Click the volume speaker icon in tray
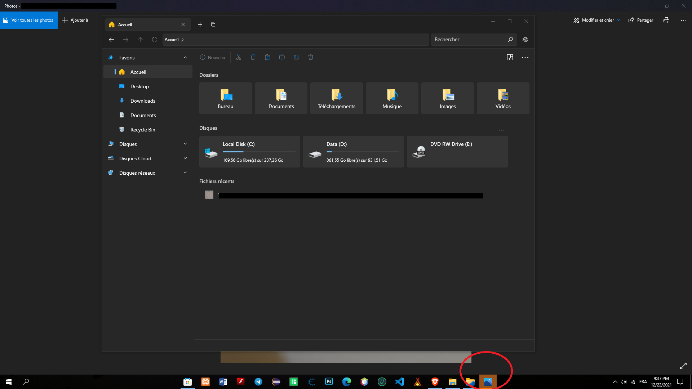 pyautogui.click(x=624, y=382)
